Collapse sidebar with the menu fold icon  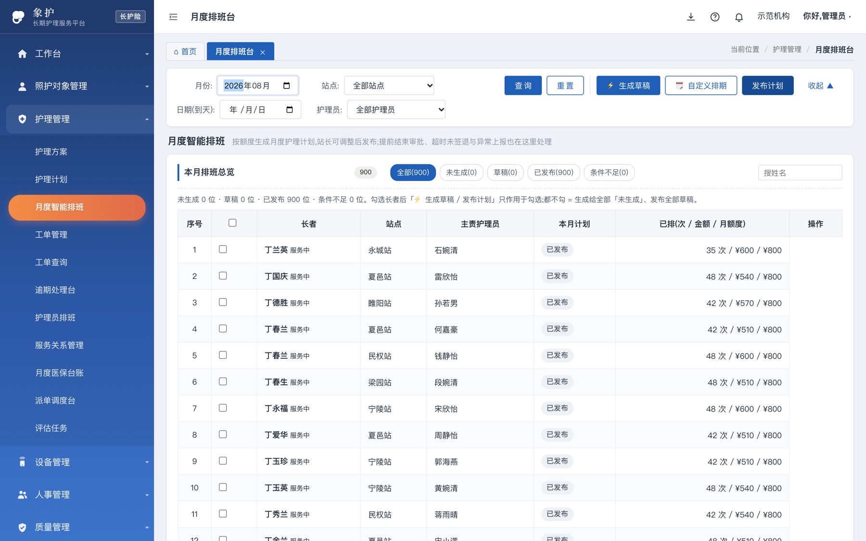pyautogui.click(x=173, y=17)
